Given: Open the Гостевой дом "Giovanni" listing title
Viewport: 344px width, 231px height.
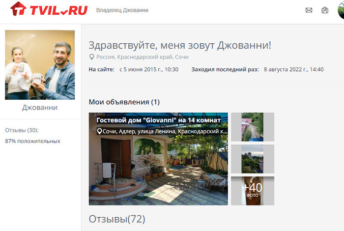Looking at the screenshot, I should click(x=158, y=120).
